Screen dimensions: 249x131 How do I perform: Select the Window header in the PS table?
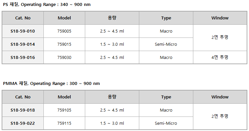[x=220, y=18]
